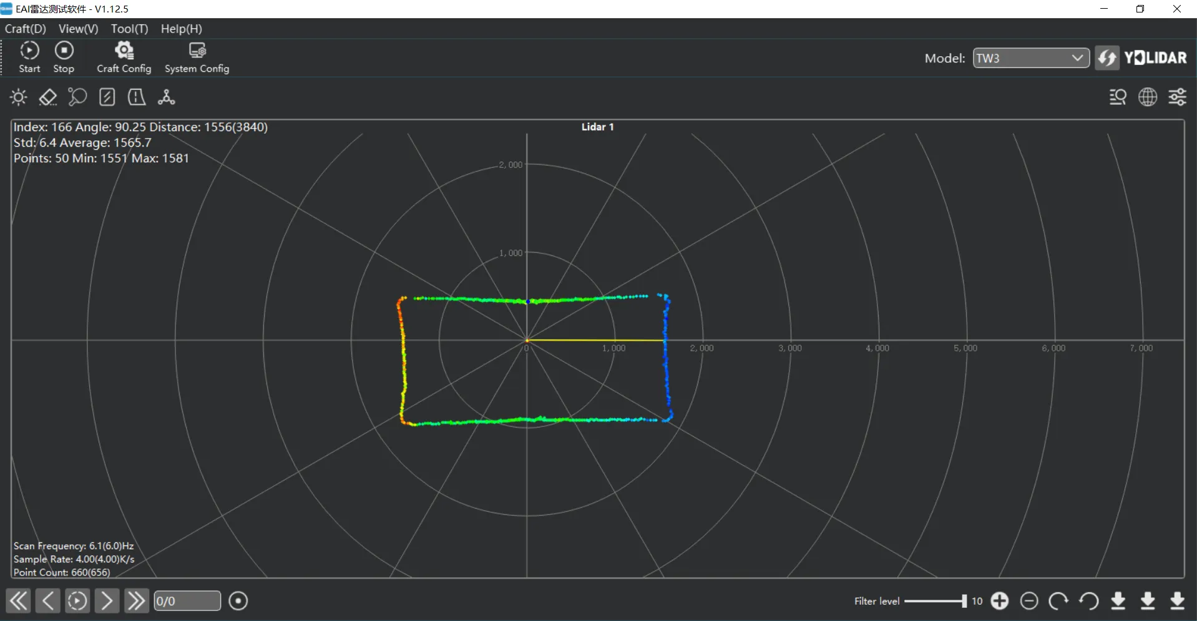Image resolution: width=1197 pixels, height=621 pixels.
Task: Zoom in with the plus icon
Action: coord(1000,600)
